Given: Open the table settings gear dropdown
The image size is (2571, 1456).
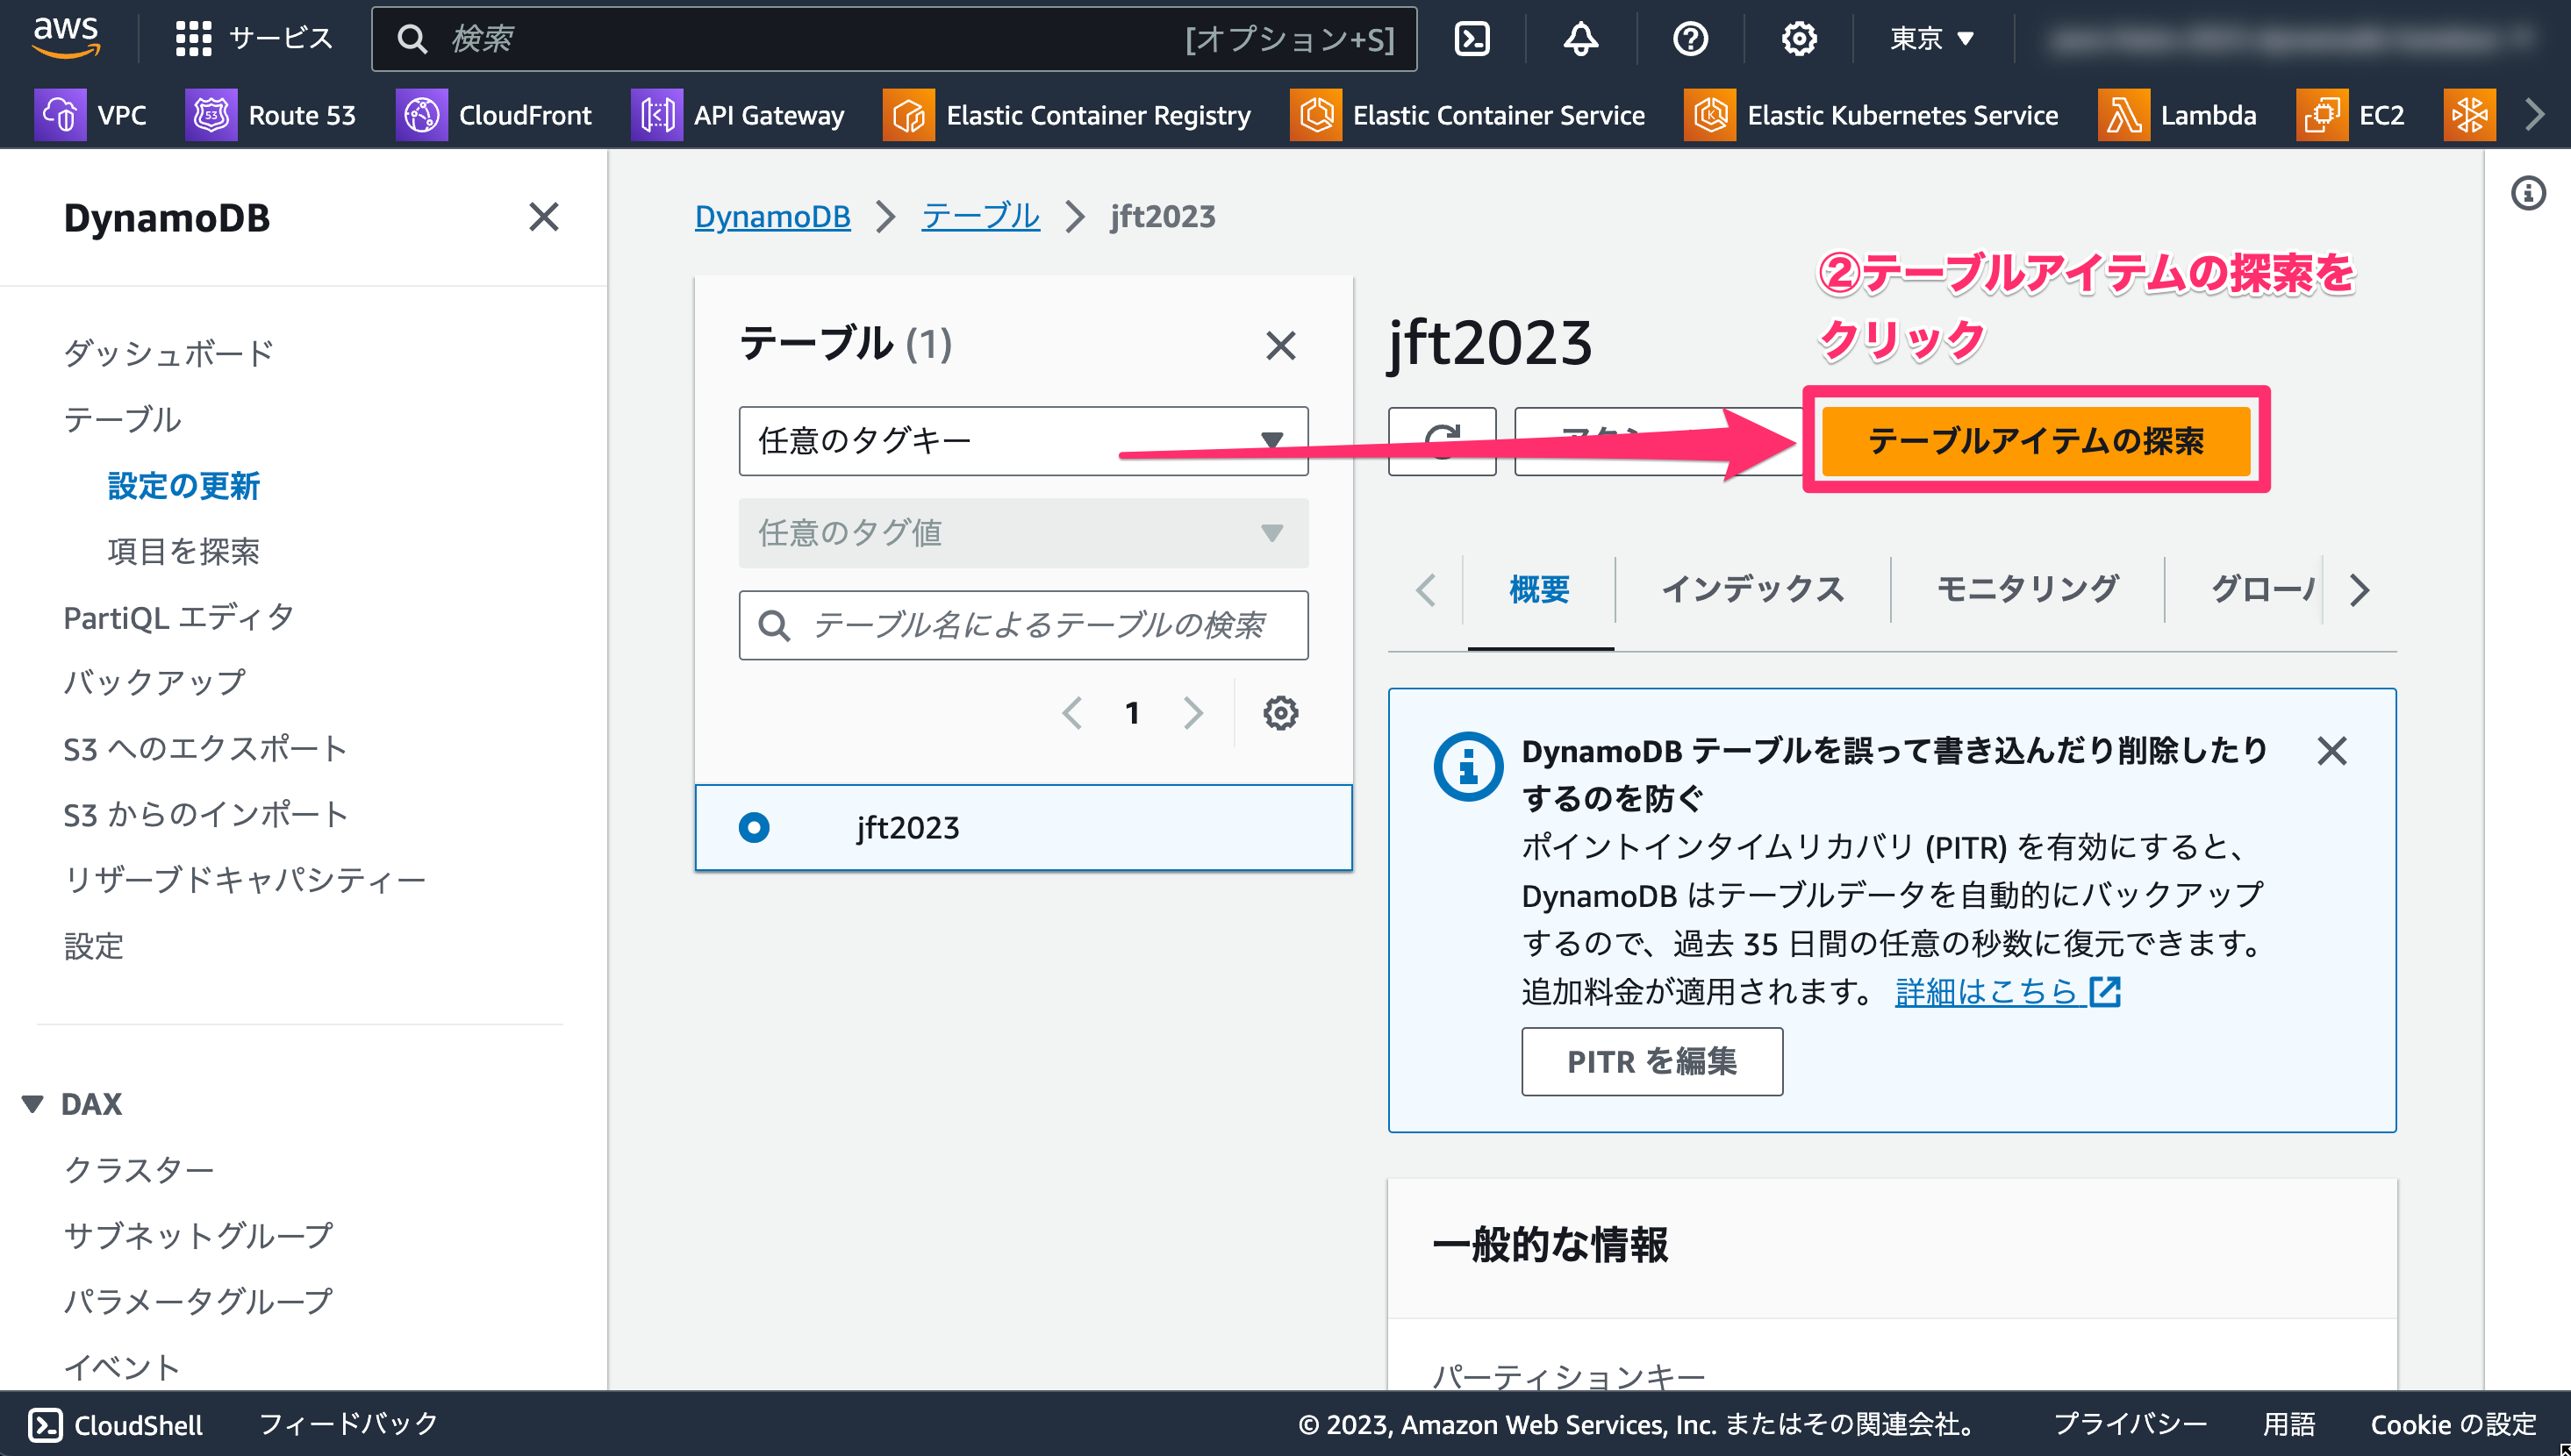Looking at the screenshot, I should tap(1280, 713).
